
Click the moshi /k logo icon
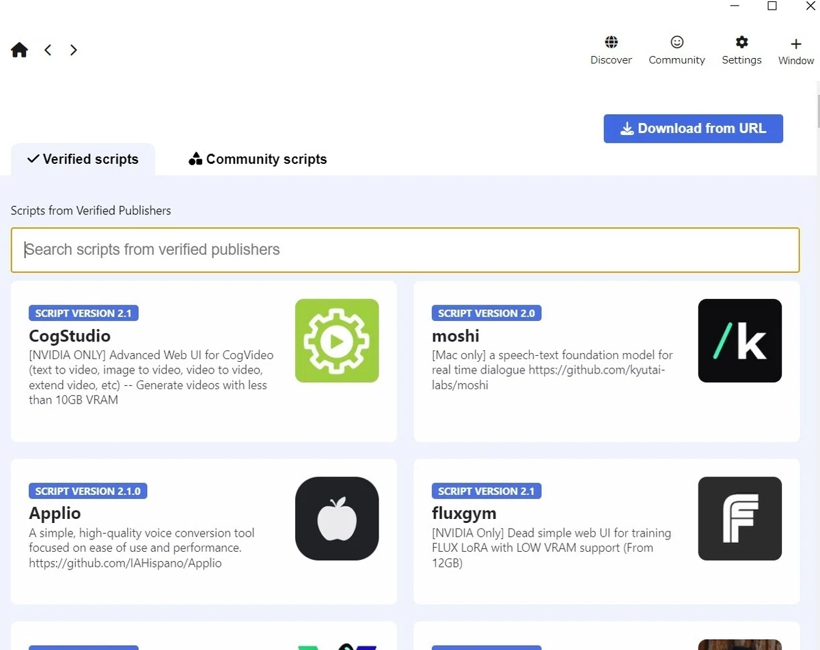pyautogui.click(x=740, y=341)
